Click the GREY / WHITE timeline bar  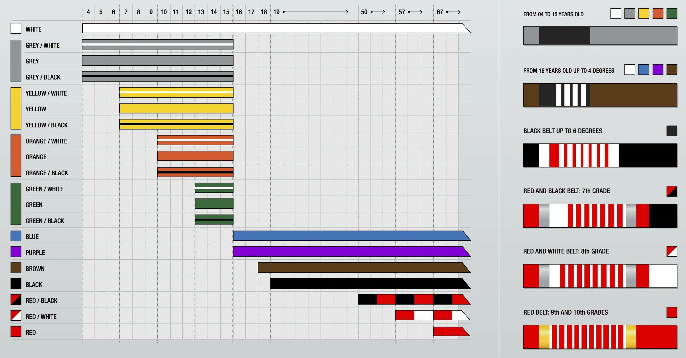tap(158, 44)
